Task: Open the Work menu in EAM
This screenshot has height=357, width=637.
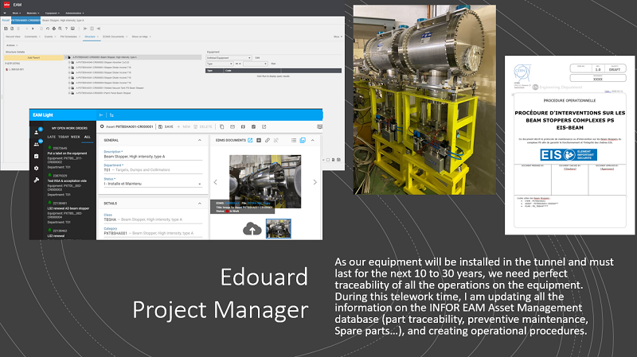Action: click(16, 13)
